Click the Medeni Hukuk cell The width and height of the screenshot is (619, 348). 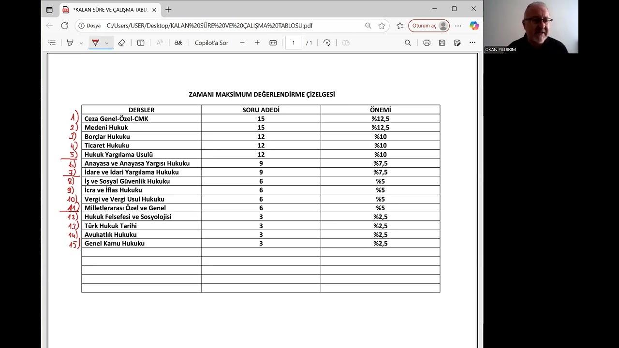(141, 128)
